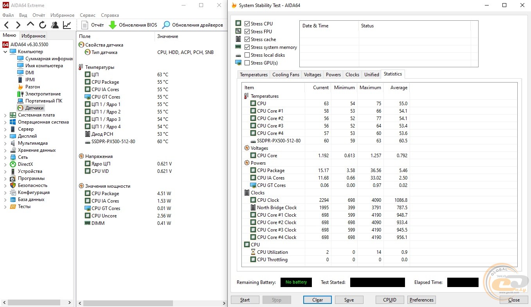This screenshot has width=531, height=307.
Task: Collapse the Компьютер tree node
Action: click(x=5, y=52)
